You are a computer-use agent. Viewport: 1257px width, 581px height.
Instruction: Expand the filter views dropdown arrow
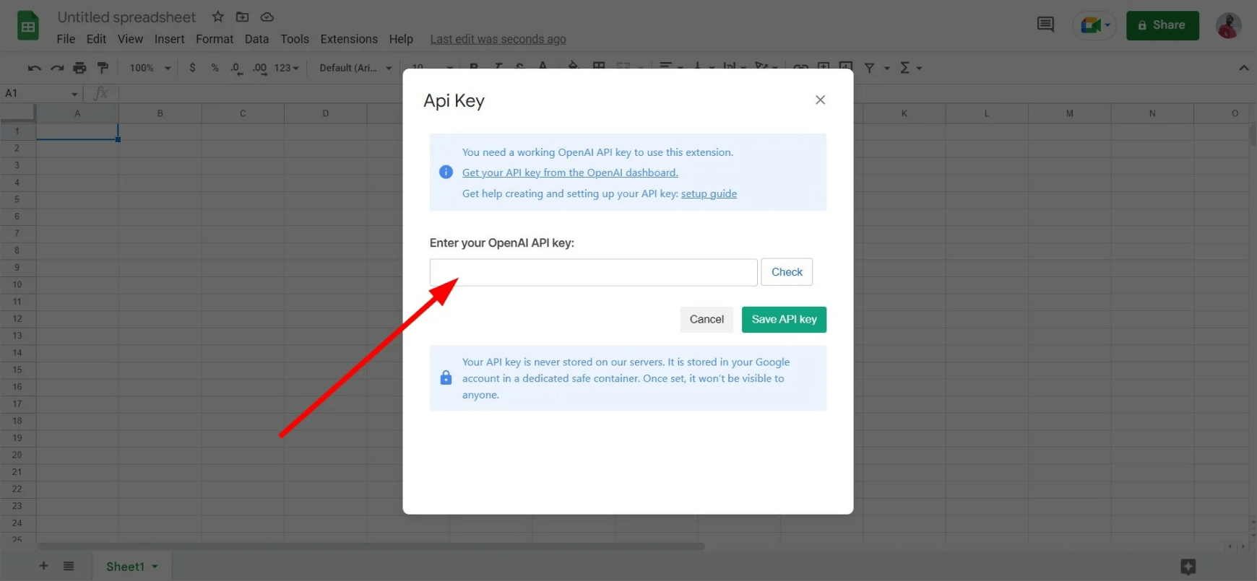887,69
